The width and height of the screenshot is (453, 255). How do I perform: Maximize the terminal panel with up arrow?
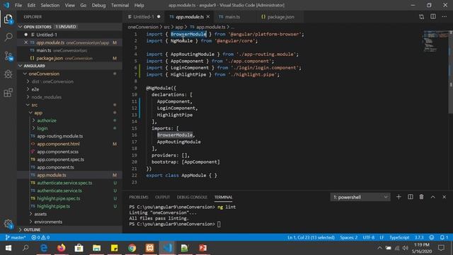point(432,197)
